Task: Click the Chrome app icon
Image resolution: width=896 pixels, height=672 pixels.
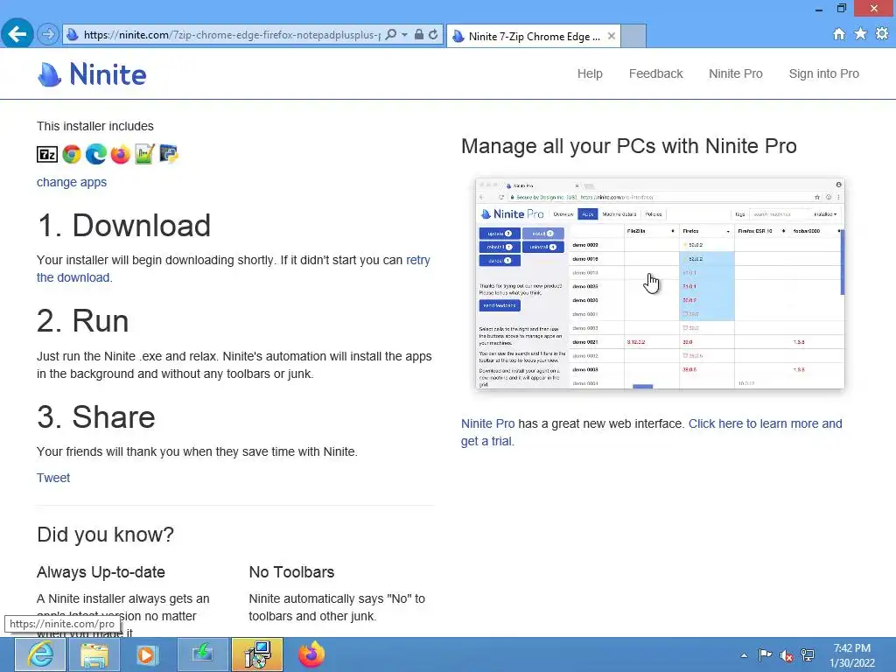Action: click(x=72, y=154)
